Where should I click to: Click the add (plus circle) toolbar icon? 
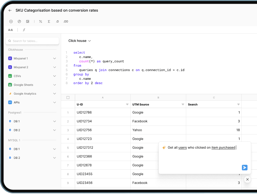(11, 22)
